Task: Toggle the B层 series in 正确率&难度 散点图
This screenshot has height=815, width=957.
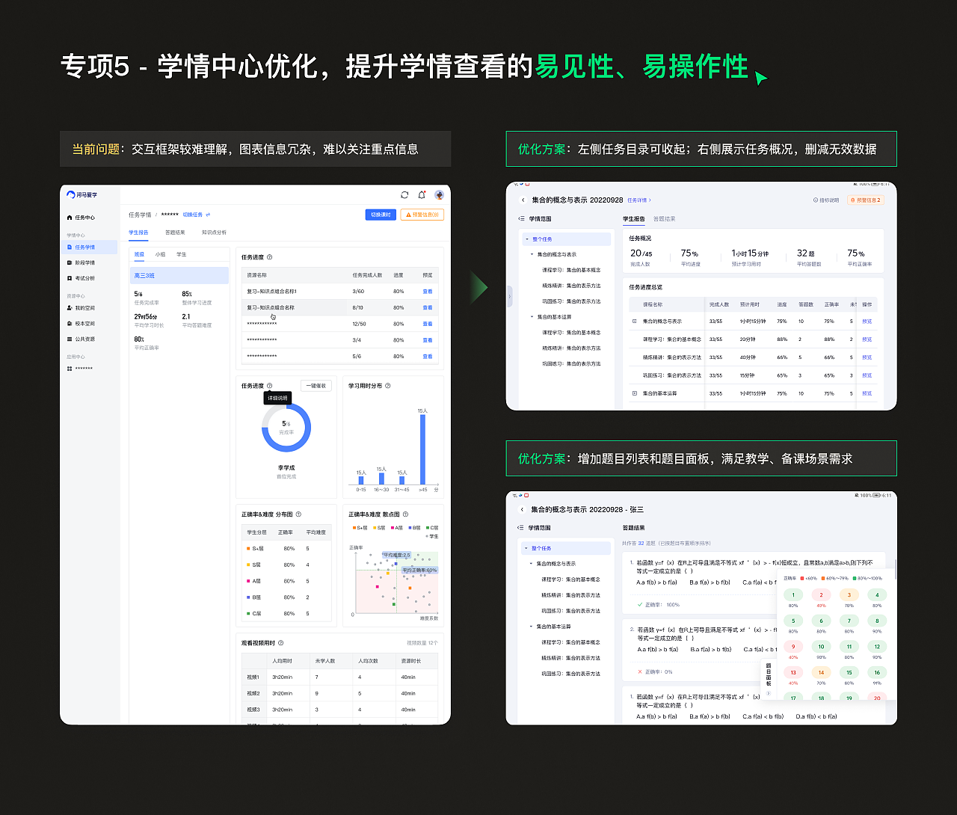Action: pyautogui.click(x=414, y=527)
